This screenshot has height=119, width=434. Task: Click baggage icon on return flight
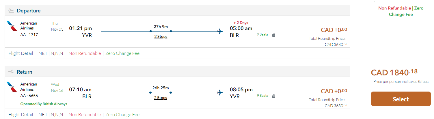(274, 96)
